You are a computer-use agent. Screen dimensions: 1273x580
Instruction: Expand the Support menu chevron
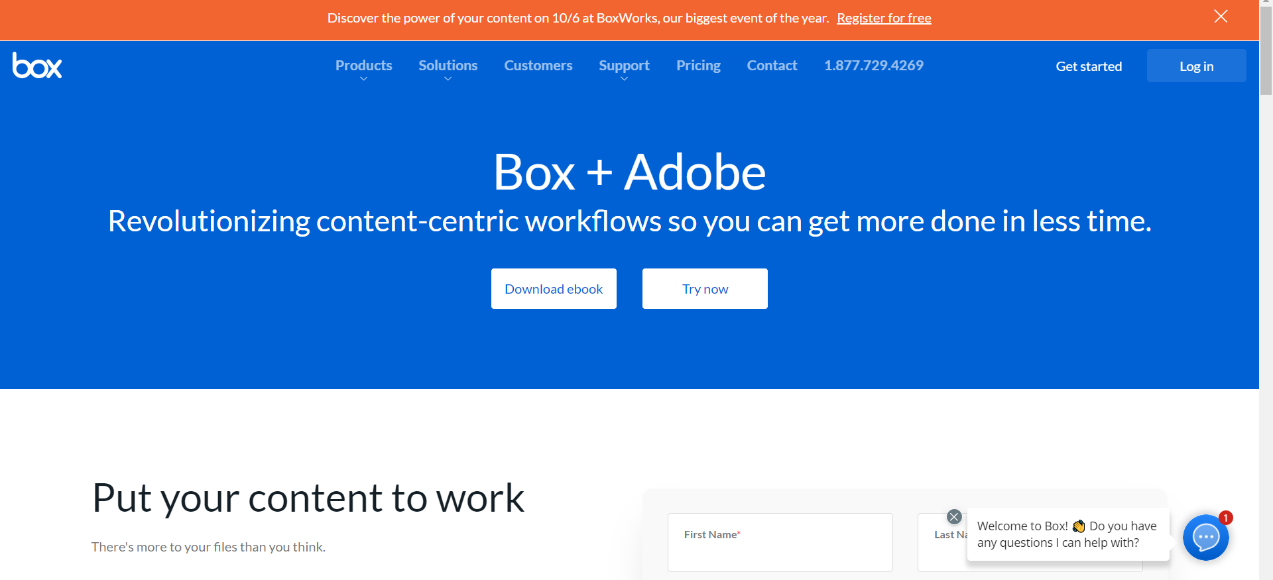tap(624, 79)
